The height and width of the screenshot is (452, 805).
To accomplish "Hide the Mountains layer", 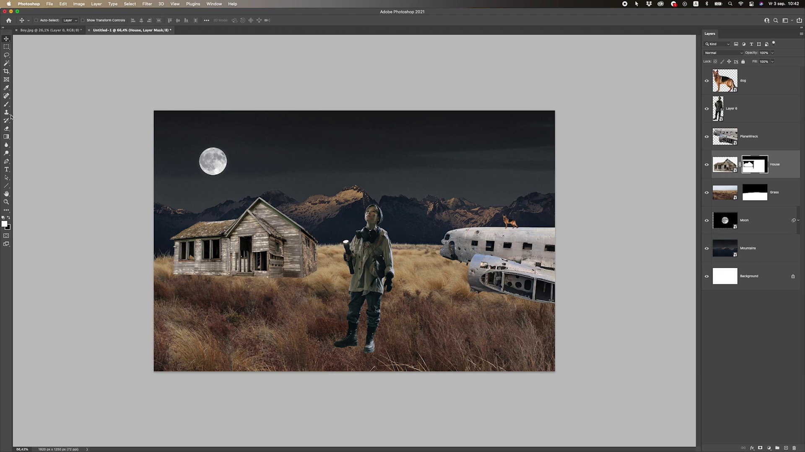I will pyautogui.click(x=706, y=249).
